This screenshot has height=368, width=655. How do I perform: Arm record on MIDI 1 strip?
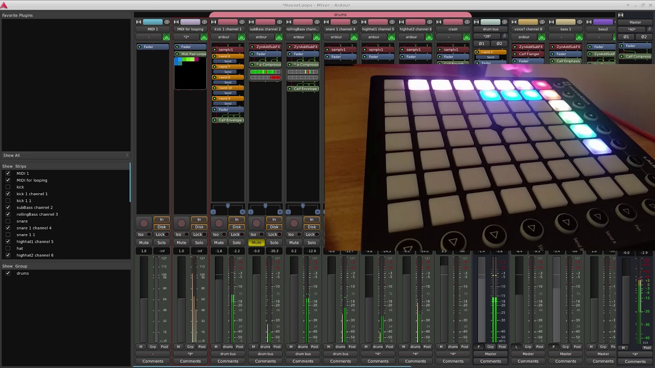(144, 223)
